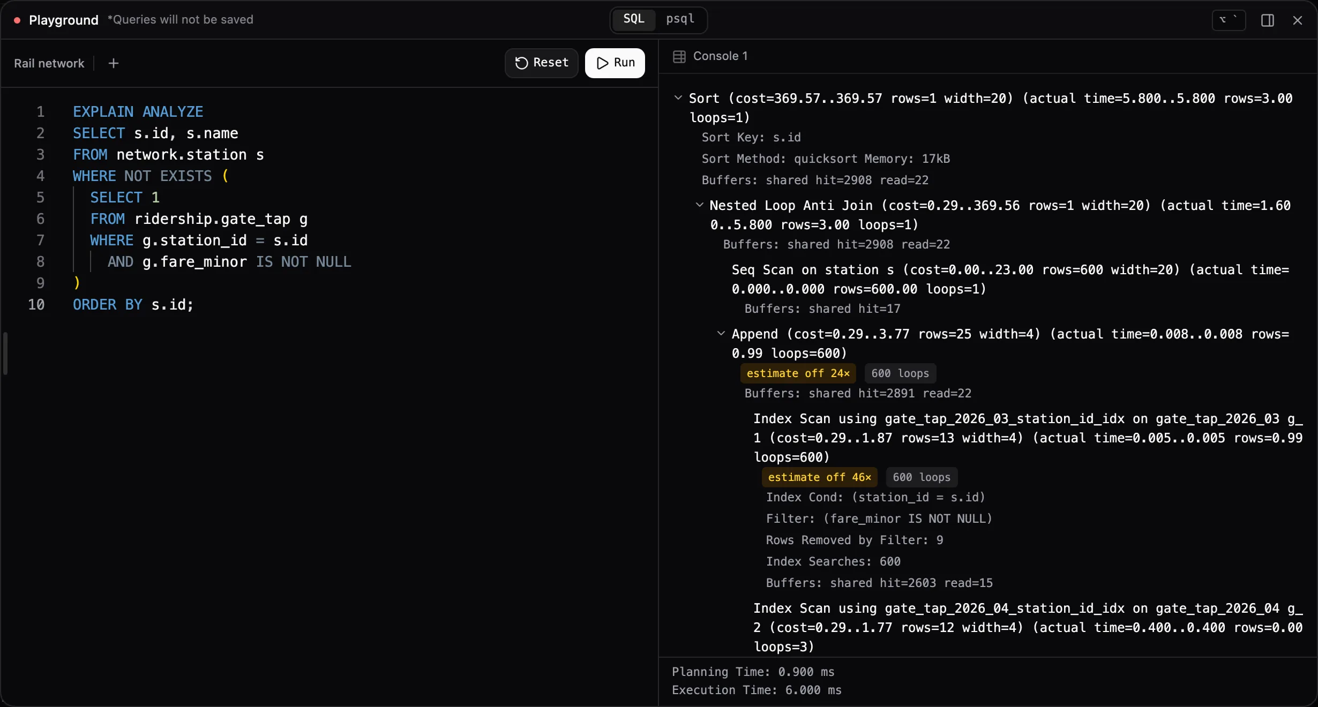The image size is (1318, 707).
Task: Click 'Buffers: shared hit=2603 read=15'
Action: [879, 583]
